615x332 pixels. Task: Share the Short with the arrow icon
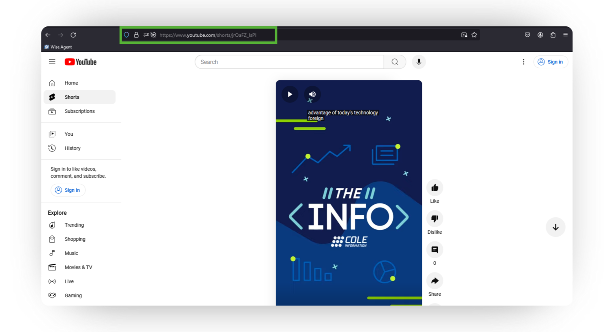(x=435, y=281)
